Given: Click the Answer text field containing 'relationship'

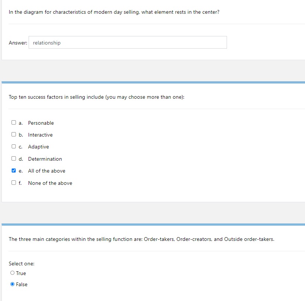Looking at the screenshot, I should click(127, 42).
